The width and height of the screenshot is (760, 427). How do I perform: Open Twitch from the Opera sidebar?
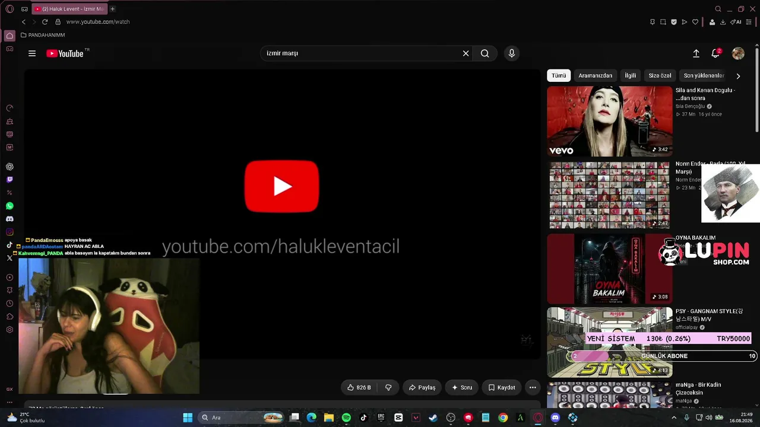(x=9, y=180)
